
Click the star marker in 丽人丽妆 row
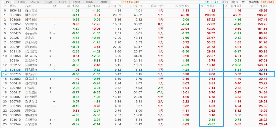54,70
